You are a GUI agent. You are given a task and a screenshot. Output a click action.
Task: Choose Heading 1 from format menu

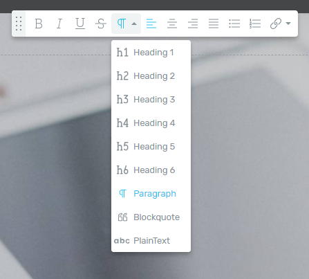[x=151, y=53]
